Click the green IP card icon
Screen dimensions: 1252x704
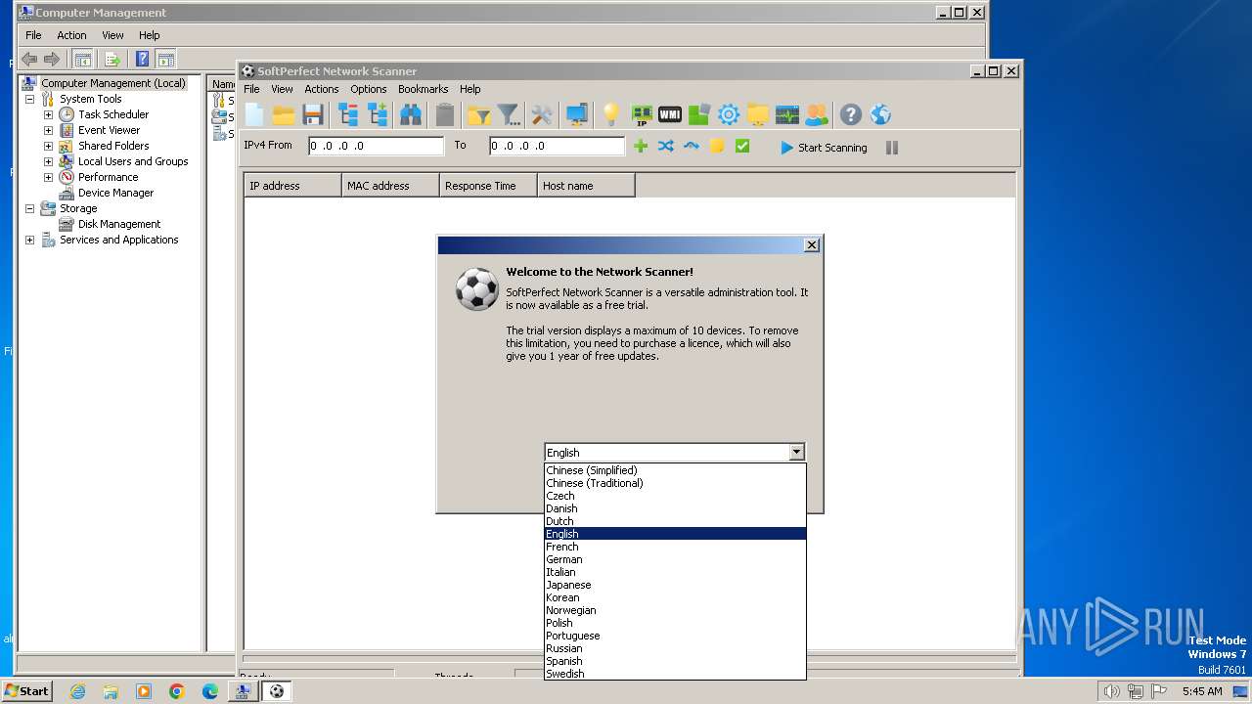tap(642, 115)
